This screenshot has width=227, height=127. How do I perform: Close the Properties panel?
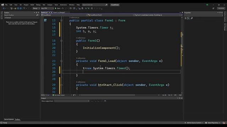[222, 13]
